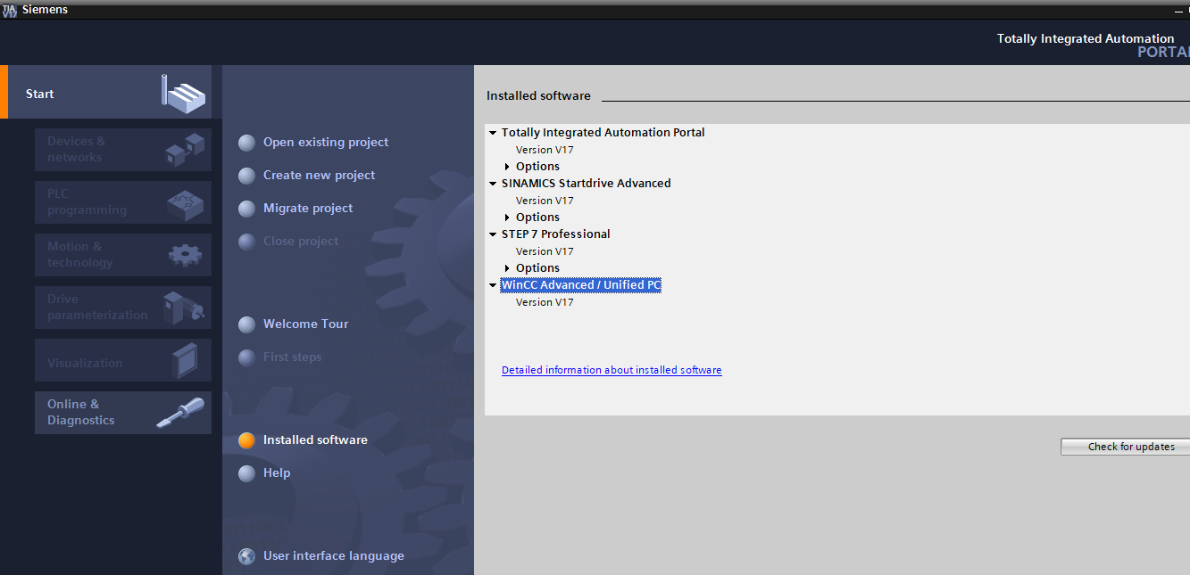Open the Drive parameterization portal
The width and height of the screenshot is (1190, 575).
pyautogui.click(x=123, y=308)
